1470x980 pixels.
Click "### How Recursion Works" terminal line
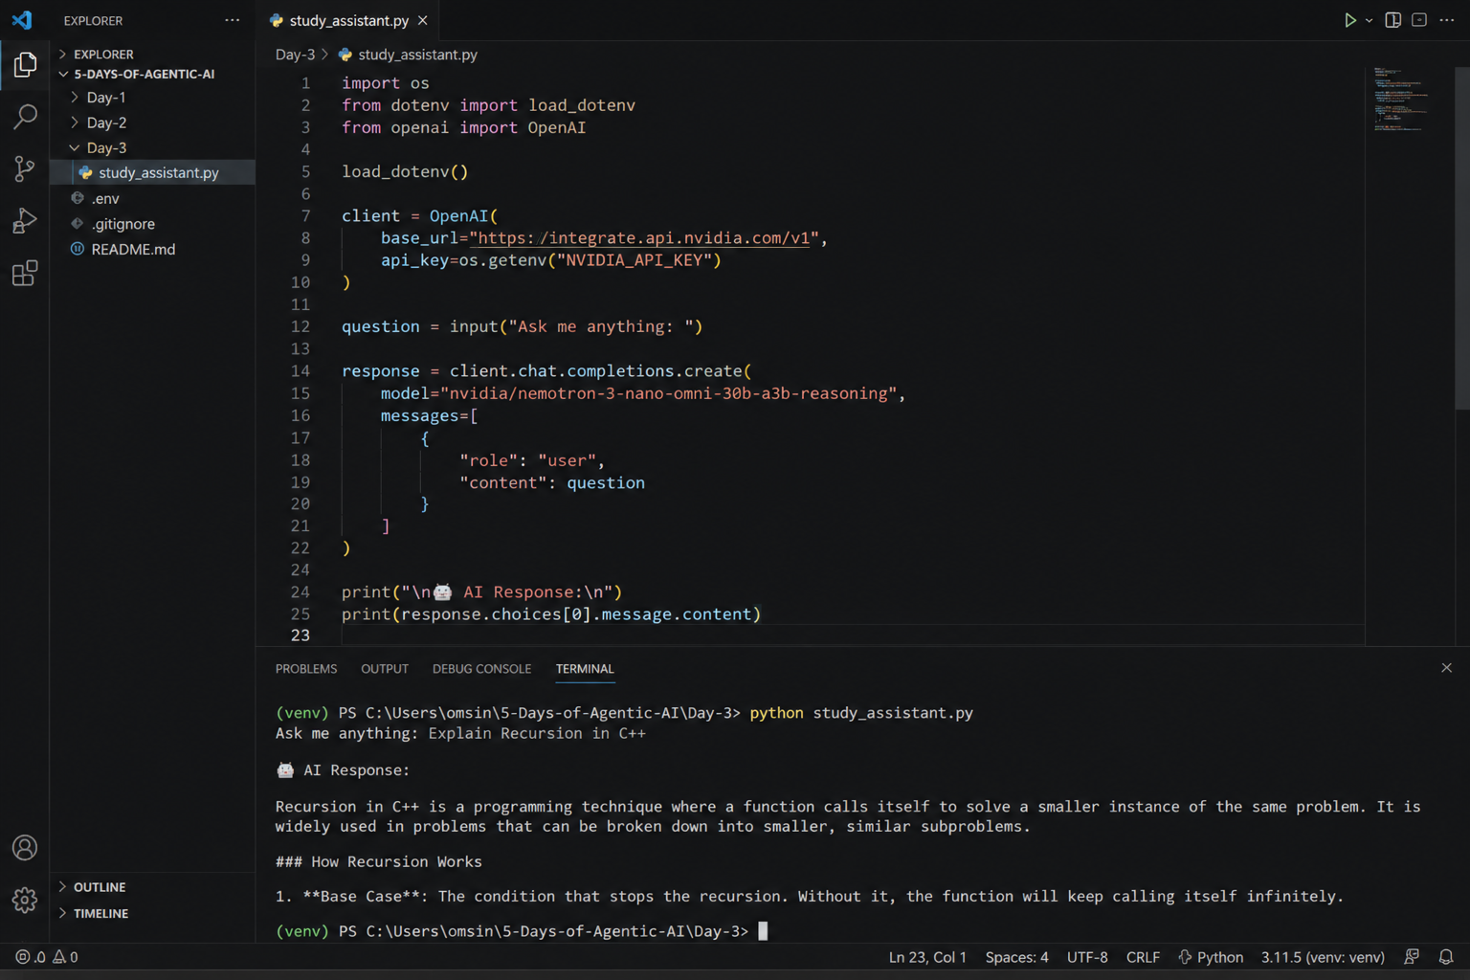click(x=378, y=862)
